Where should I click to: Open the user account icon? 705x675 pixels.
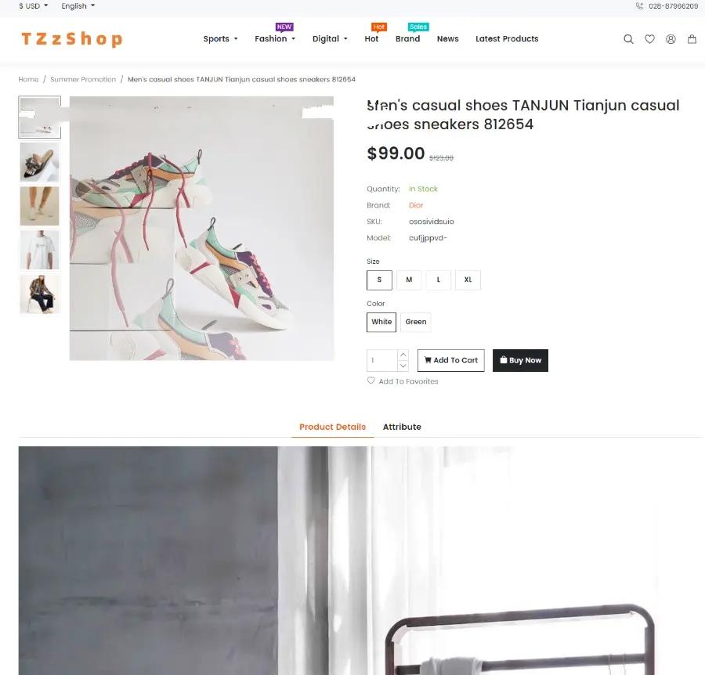click(x=671, y=39)
